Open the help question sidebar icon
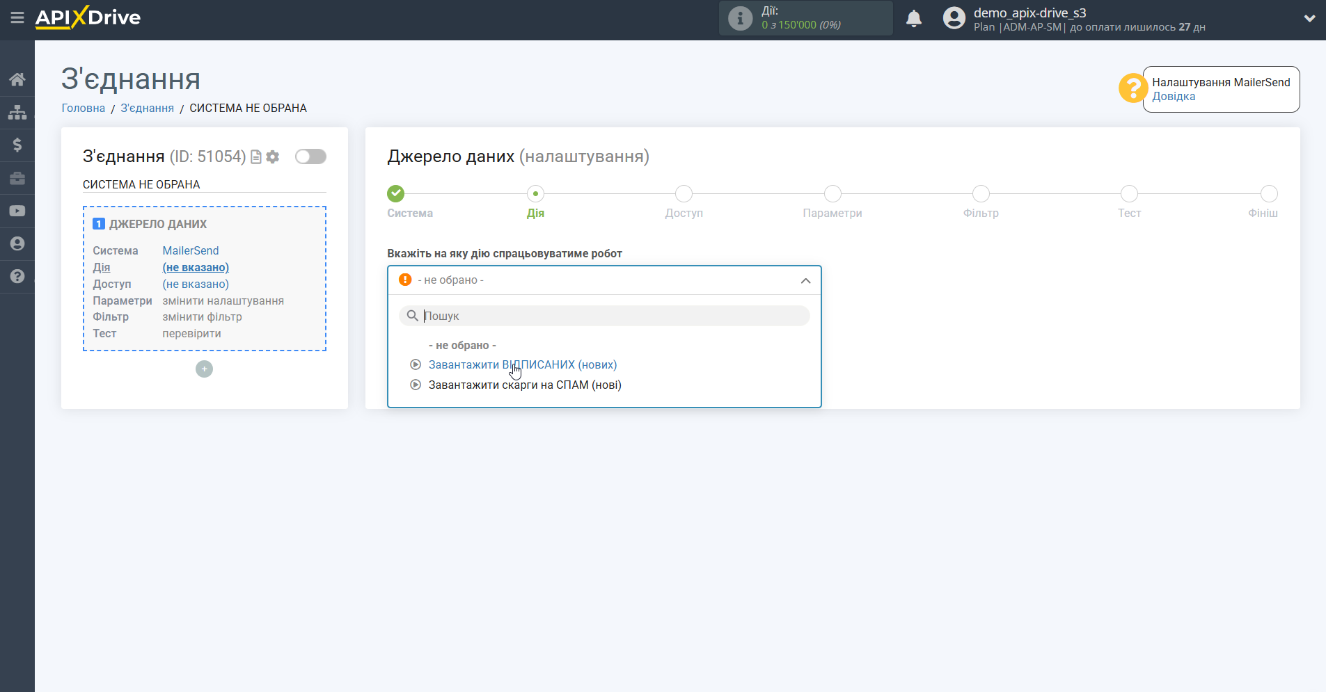Screen dimensions: 1326x692 click(x=17, y=276)
